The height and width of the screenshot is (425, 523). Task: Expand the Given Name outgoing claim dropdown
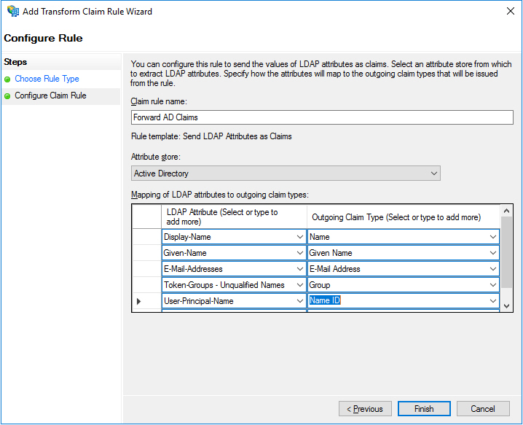[x=493, y=253]
